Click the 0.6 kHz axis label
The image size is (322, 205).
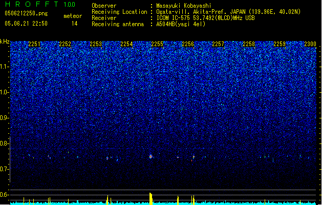coord(4,195)
